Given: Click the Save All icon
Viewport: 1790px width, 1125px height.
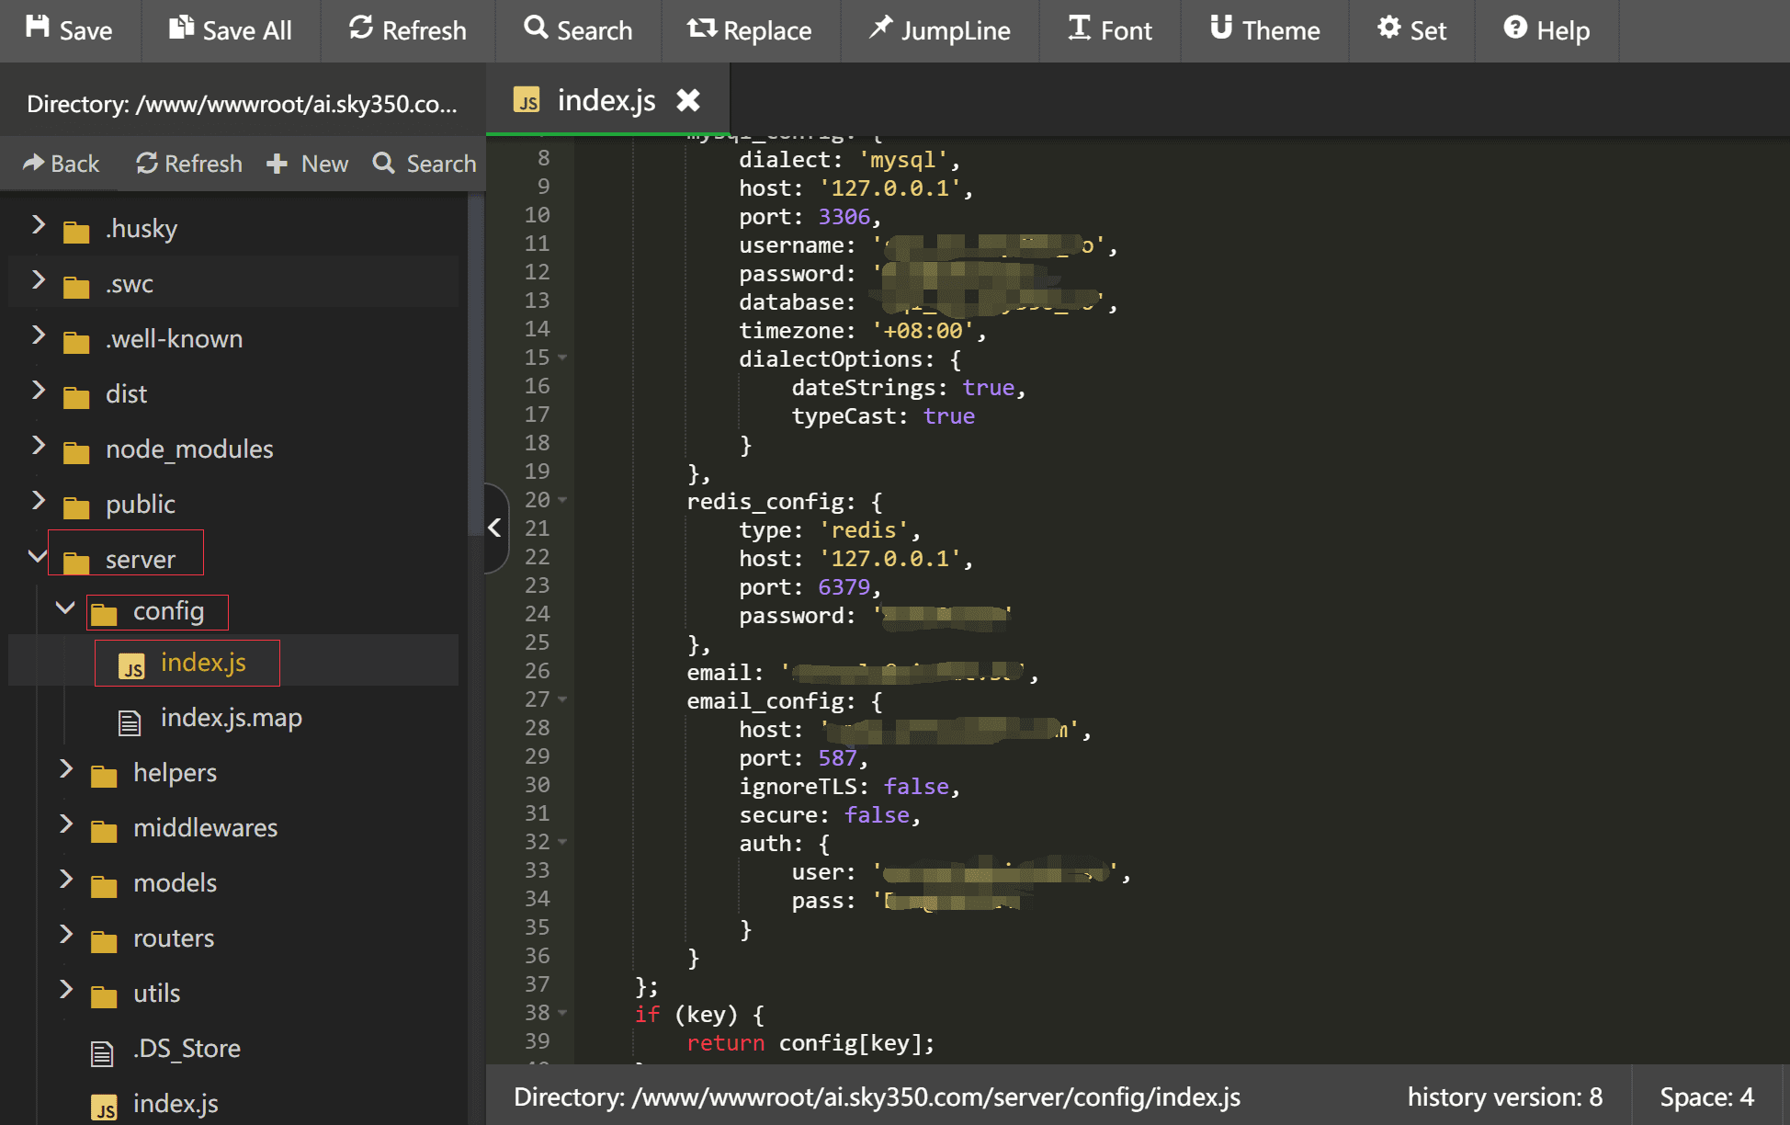Looking at the screenshot, I should click(181, 28).
